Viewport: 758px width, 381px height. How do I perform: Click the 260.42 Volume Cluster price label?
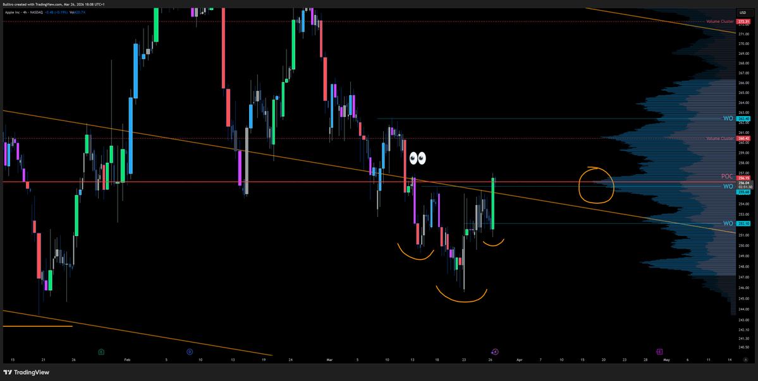coord(743,138)
